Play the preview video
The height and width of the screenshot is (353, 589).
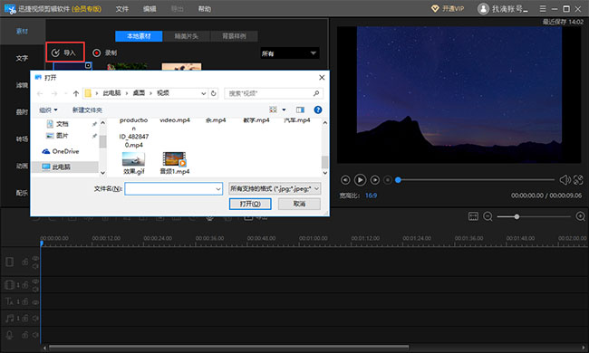(x=360, y=180)
